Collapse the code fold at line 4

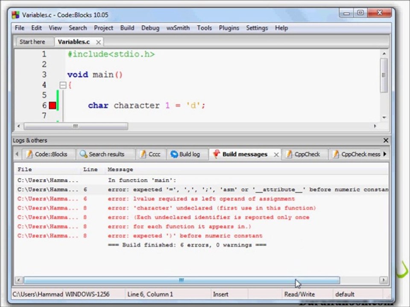pos(63,85)
